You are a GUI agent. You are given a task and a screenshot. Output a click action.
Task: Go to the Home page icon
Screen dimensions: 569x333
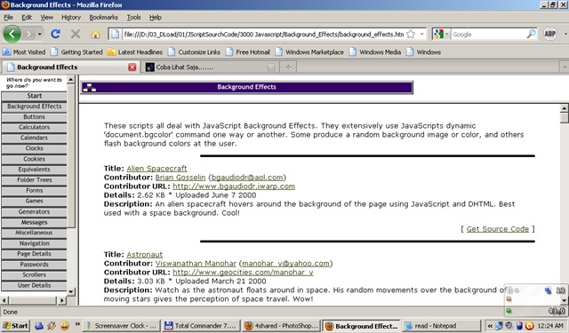tap(95, 34)
